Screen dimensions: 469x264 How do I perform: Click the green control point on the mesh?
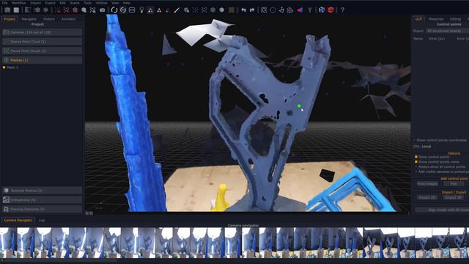pyautogui.click(x=299, y=106)
